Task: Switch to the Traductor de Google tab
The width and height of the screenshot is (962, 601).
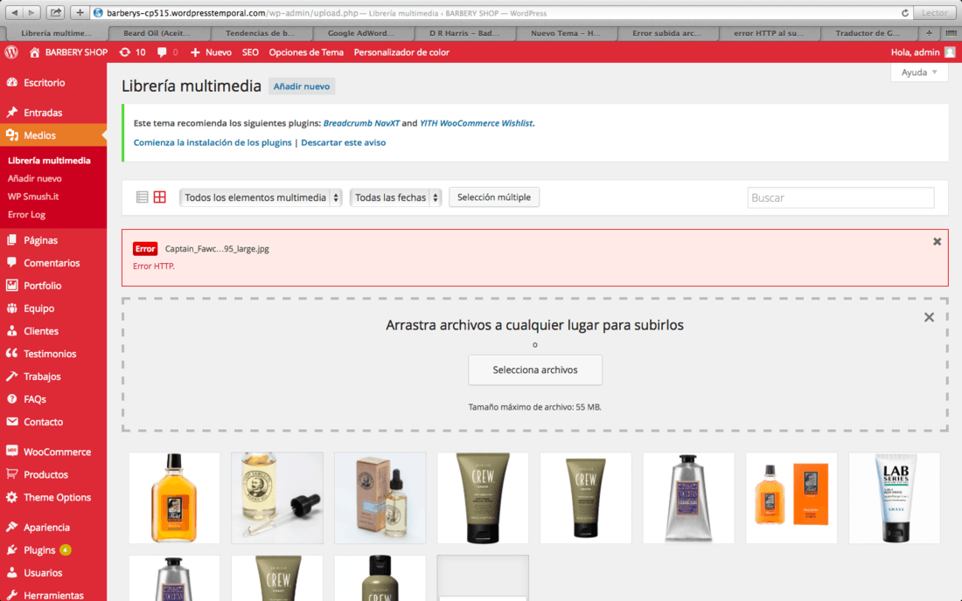Action: (868, 33)
